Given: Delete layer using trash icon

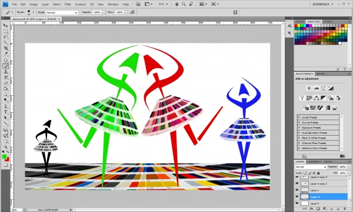Looking at the screenshot, I should point(344,209).
